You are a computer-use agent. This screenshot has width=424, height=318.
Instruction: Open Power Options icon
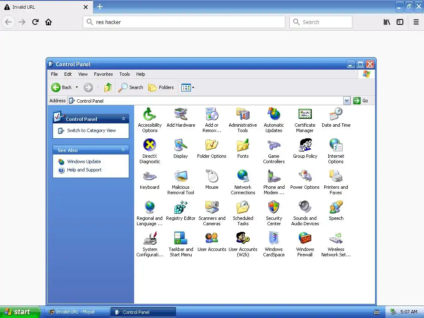pyautogui.click(x=305, y=180)
